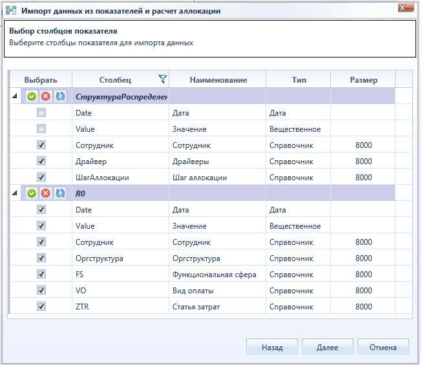
Task: Check the Value row under СтруктураРаспределения
Action: point(41,129)
